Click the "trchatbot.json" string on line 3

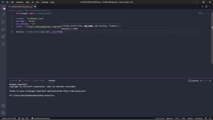point(35,19)
